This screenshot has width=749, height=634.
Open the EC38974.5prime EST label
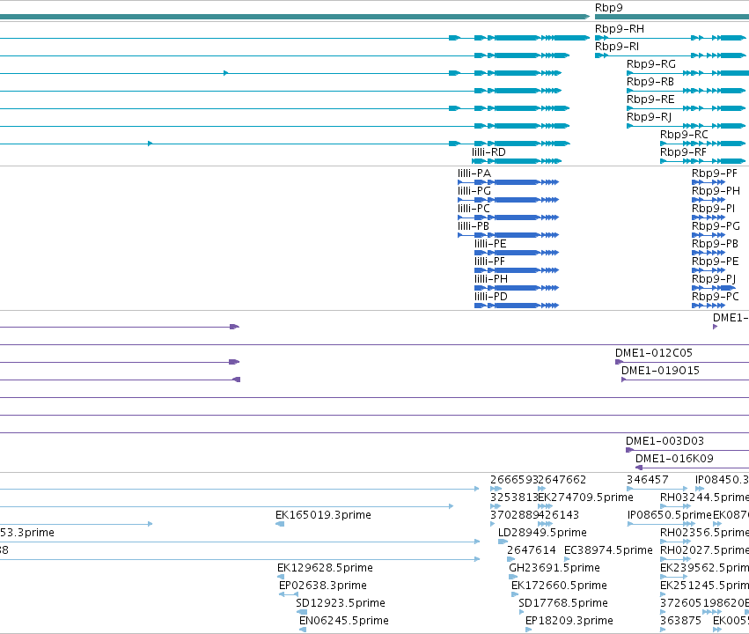[x=608, y=551]
